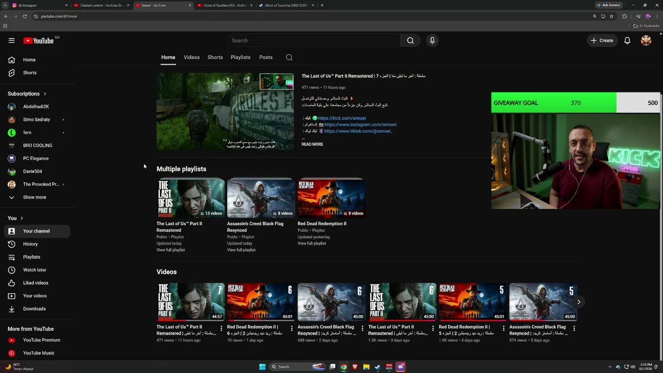Open YouTube Premium in the sidebar
The height and width of the screenshot is (373, 663).
coord(36,340)
